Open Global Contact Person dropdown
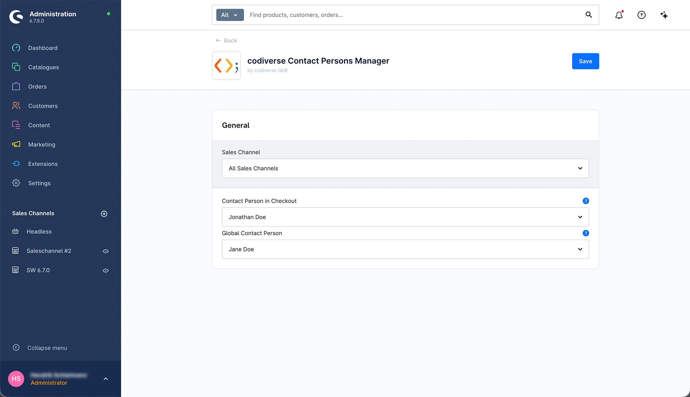The width and height of the screenshot is (690, 397). coord(405,249)
